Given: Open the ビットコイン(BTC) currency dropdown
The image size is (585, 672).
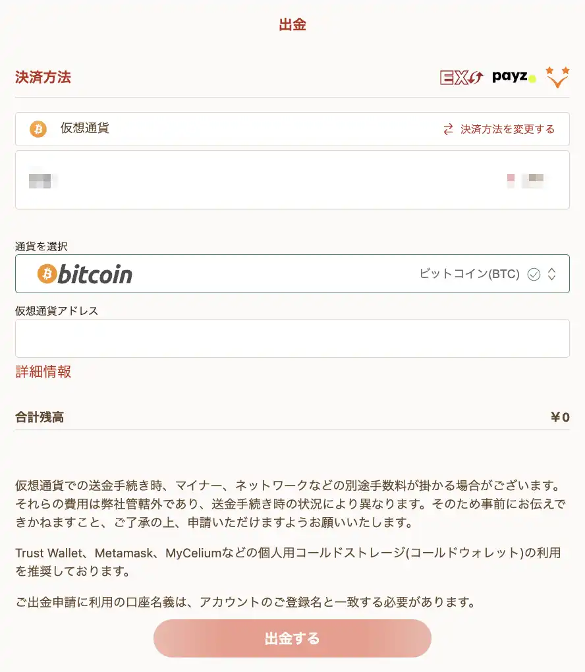Looking at the screenshot, I should (469, 274).
